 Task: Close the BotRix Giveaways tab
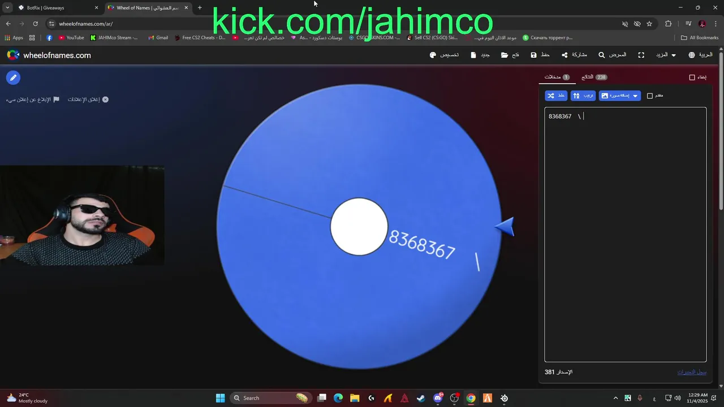[x=96, y=8]
